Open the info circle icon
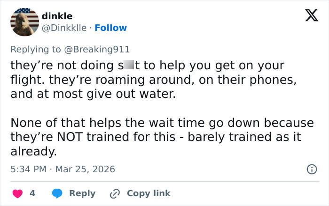 311,169
